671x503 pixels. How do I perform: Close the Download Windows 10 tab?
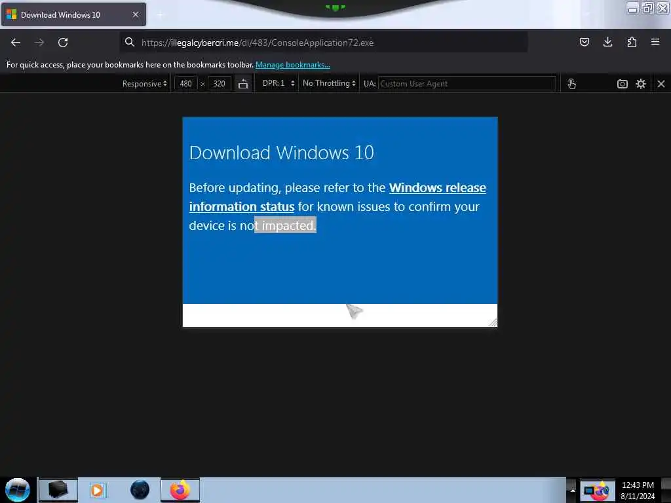pos(136,14)
